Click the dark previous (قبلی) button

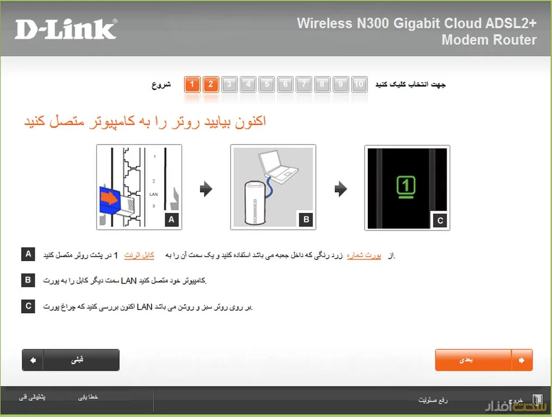click(x=71, y=360)
